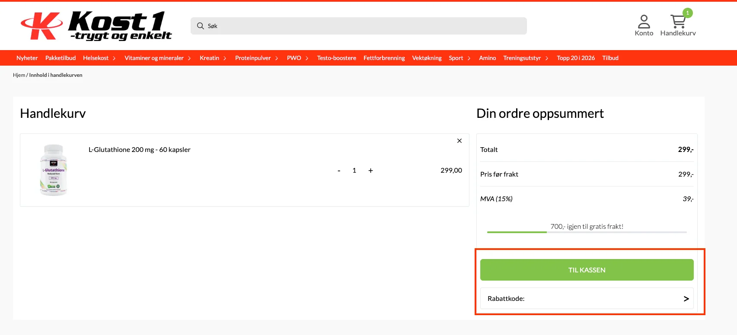
Task: Expand the Vitaminer og mineraler chevron
Action: point(189,58)
